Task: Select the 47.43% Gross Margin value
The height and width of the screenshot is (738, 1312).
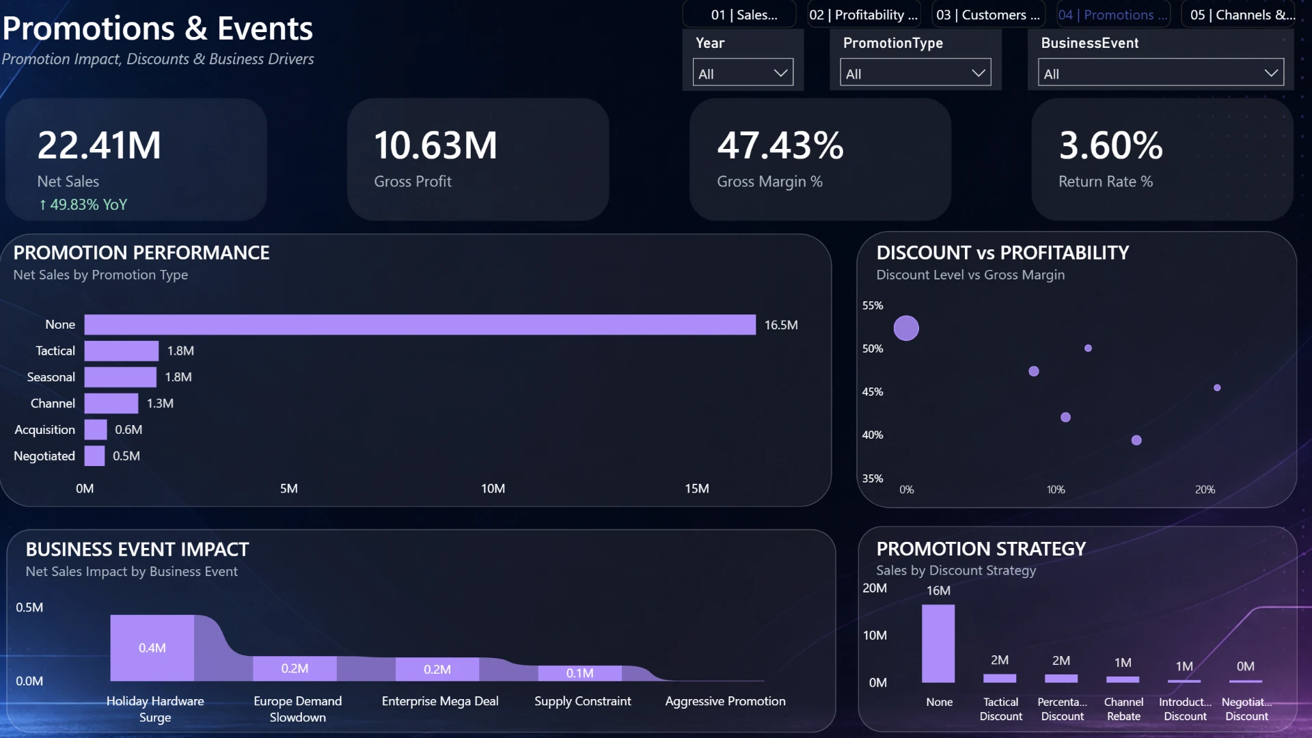Action: (x=780, y=145)
